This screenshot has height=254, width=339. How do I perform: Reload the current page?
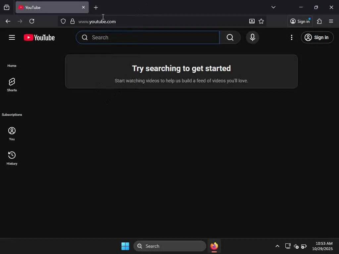32,21
